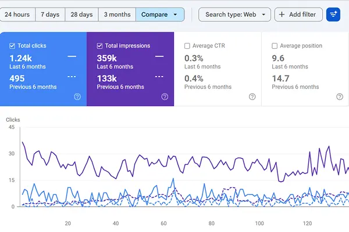Click chart's x-axis marker labeled 60
The height and width of the screenshot is (232, 349).
[x=163, y=223]
